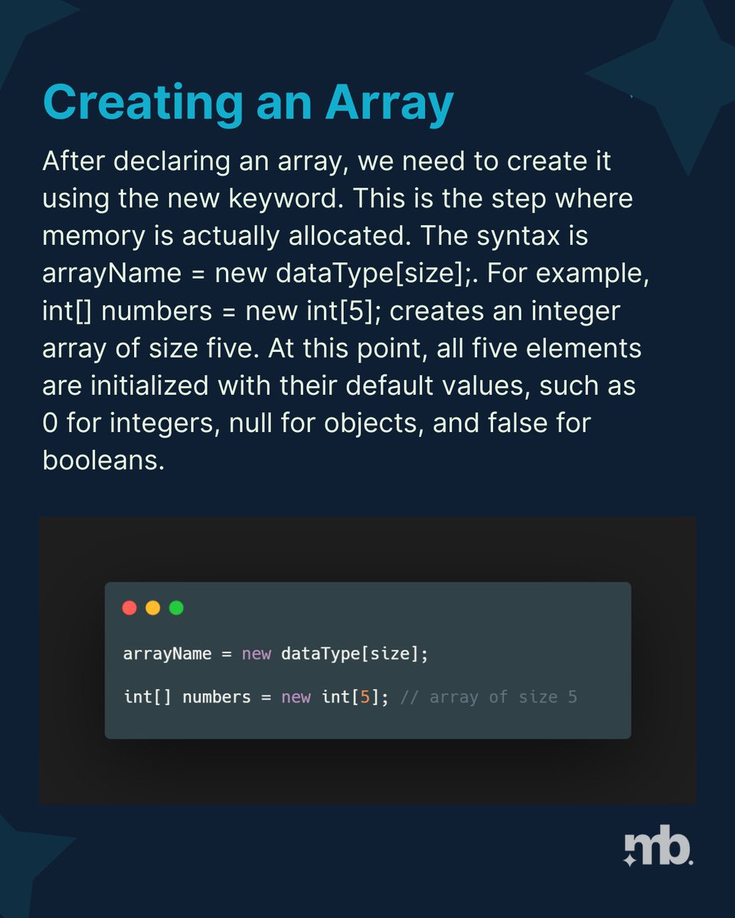Screen dimensions: 735x918
Task: Click the yellow dot in the code window
Action: tap(152, 608)
